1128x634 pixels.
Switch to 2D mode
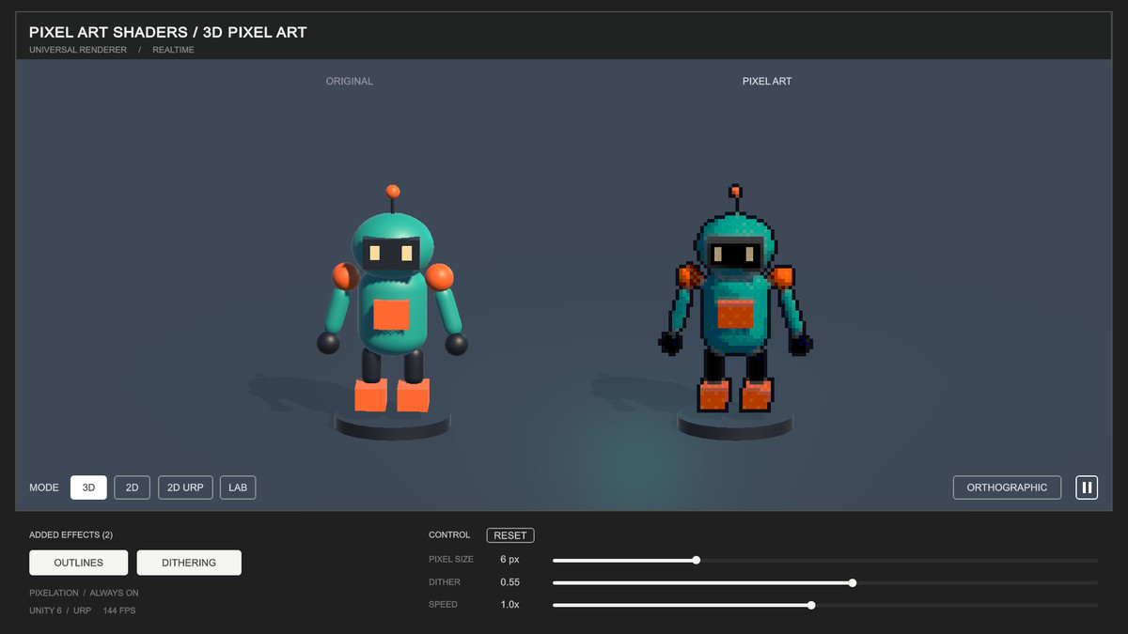133,487
